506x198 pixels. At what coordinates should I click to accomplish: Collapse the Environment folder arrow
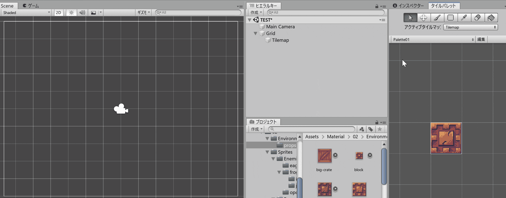coord(267,139)
